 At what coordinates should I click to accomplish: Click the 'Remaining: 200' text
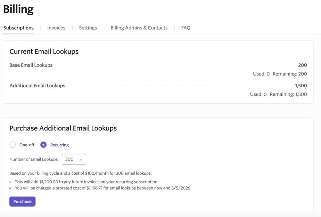[290, 74]
